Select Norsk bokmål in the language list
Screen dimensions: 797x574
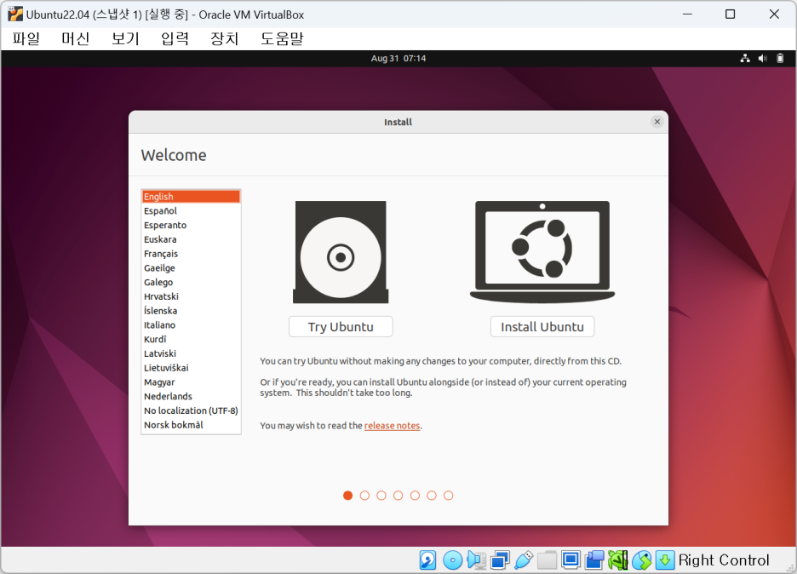click(191, 424)
